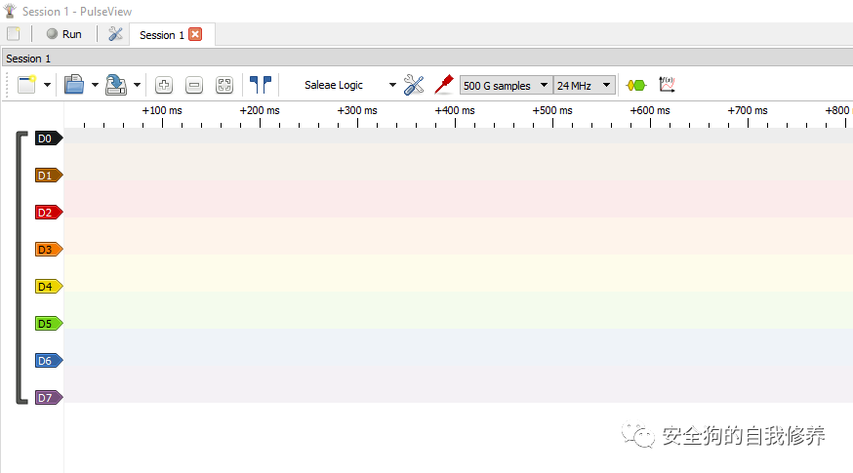Configure channels with red probe icon
Viewport: 853px width, 473px height.
click(x=444, y=85)
